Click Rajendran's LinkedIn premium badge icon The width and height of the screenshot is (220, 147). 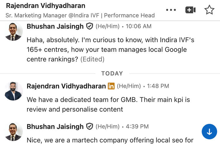(x=111, y=86)
